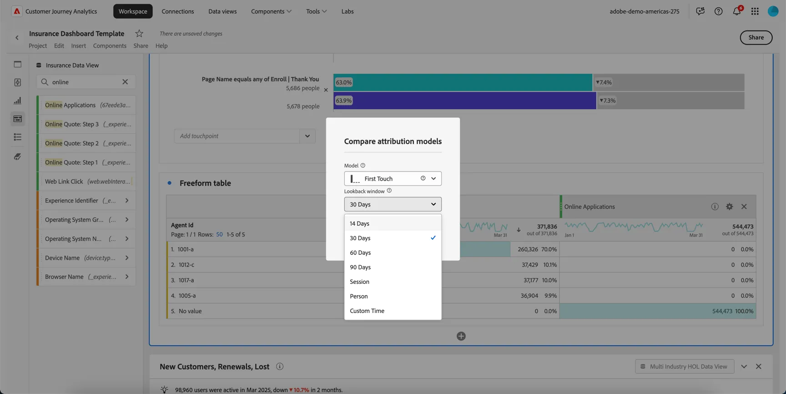Open the Components top navigation menu
This screenshot has height=394, width=786.
(271, 11)
